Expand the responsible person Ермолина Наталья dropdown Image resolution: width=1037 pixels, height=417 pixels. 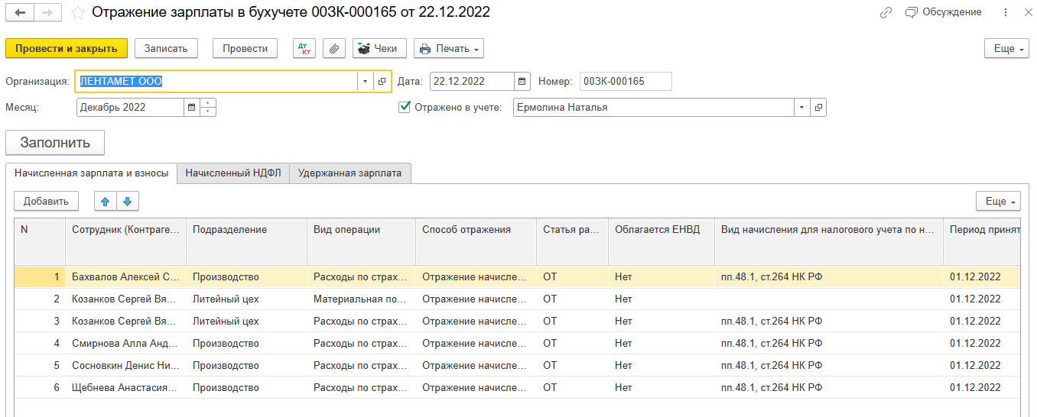pos(801,108)
